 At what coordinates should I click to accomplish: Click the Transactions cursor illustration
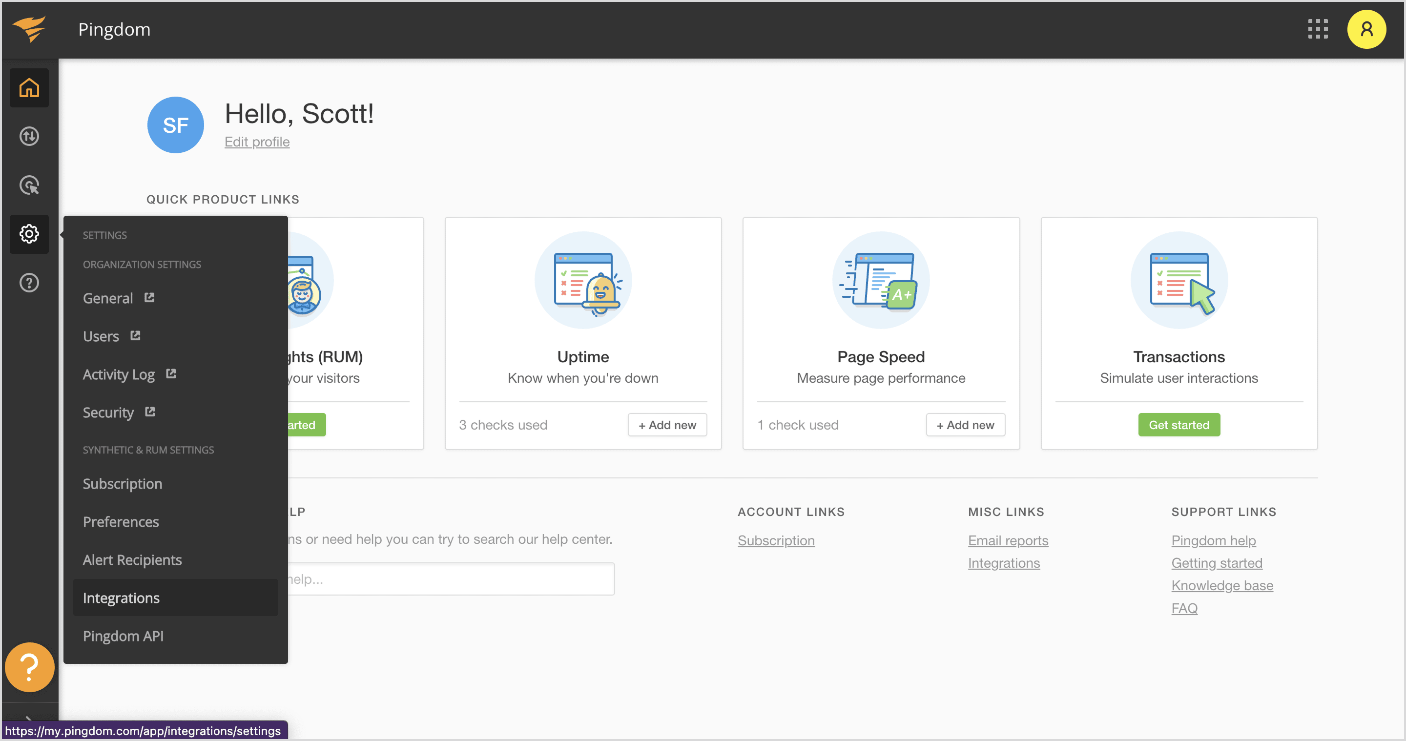1179,281
